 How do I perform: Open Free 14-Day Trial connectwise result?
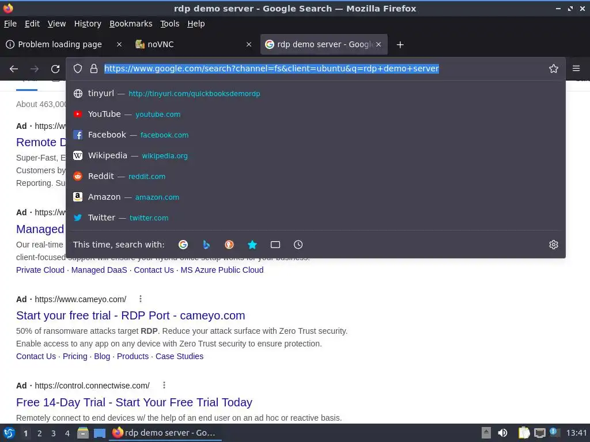point(134,402)
